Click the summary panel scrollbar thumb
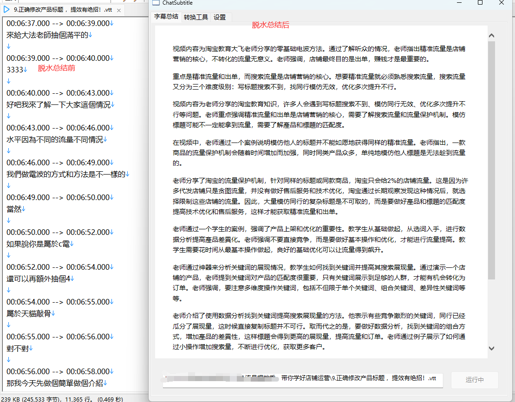The image size is (515, 402). click(x=491, y=160)
